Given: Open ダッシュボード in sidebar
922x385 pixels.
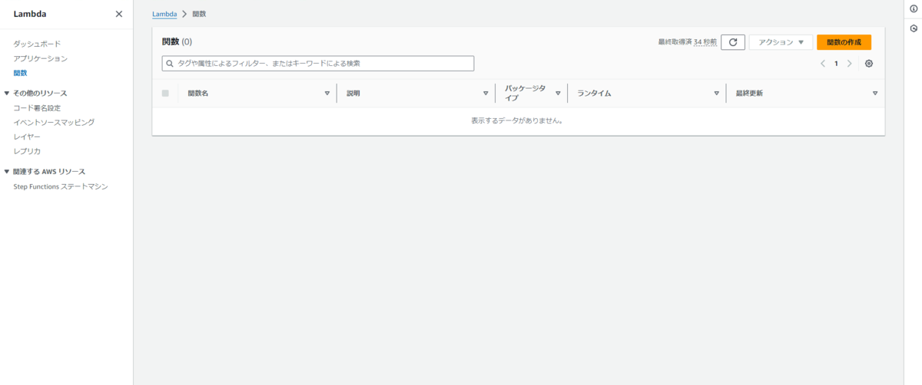Looking at the screenshot, I should click(37, 44).
